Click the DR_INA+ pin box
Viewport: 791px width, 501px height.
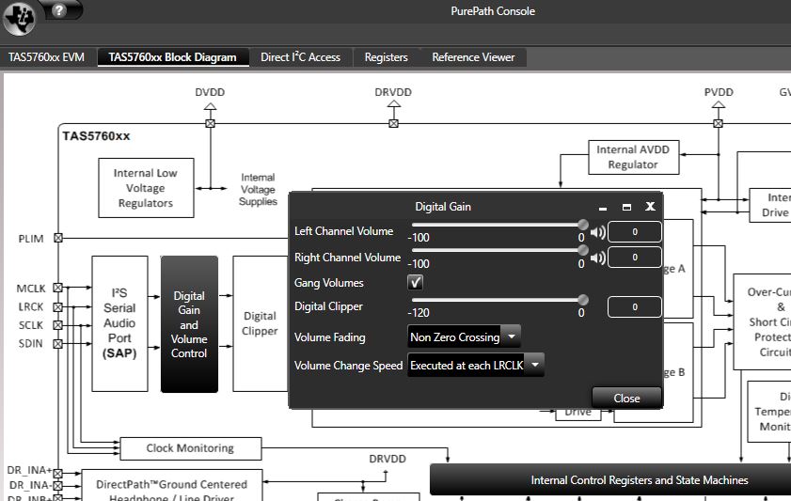point(58,474)
